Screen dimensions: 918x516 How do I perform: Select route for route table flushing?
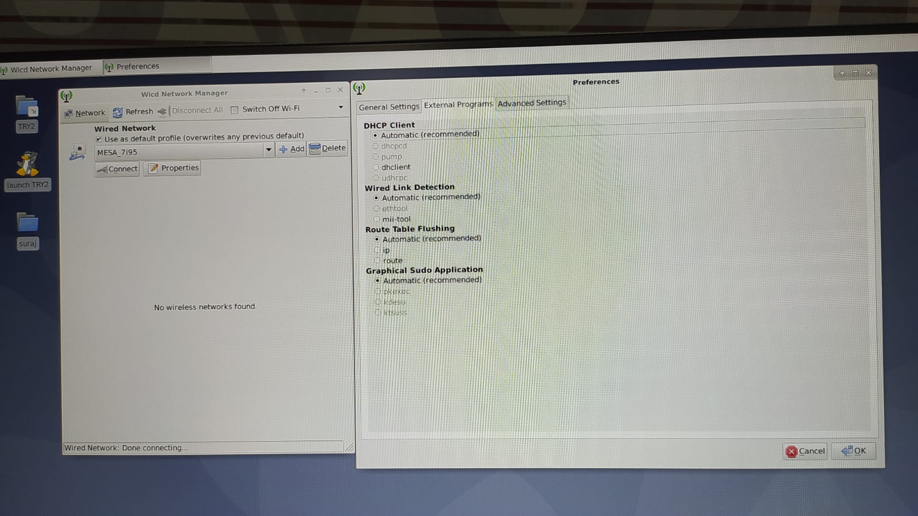pyautogui.click(x=377, y=261)
